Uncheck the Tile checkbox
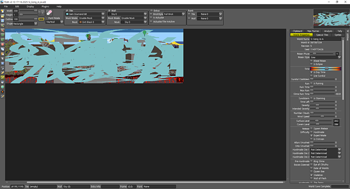The width and height of the screenshot is (350, 189). (67, 10)
